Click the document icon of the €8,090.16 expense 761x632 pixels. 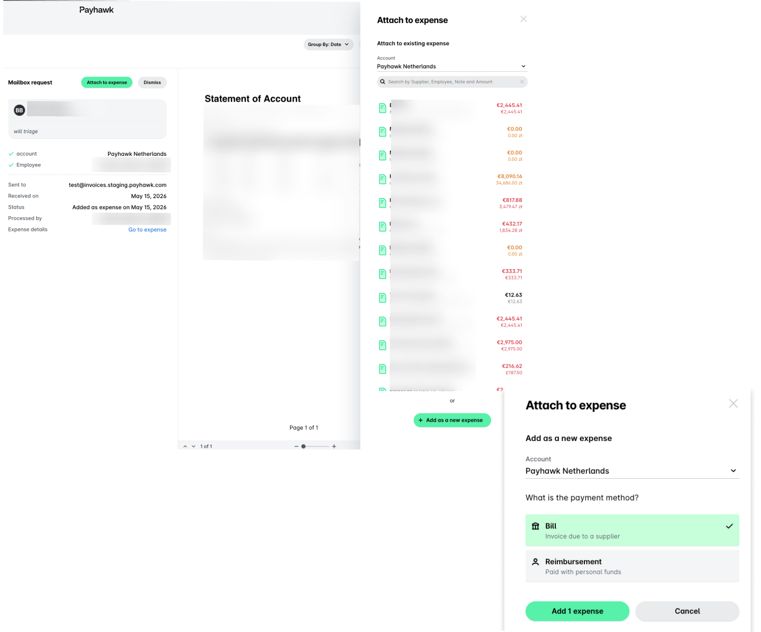[x=382, y=179]
